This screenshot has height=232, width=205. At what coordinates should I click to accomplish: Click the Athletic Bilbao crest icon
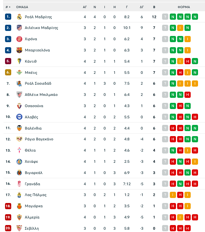[19, 95]
